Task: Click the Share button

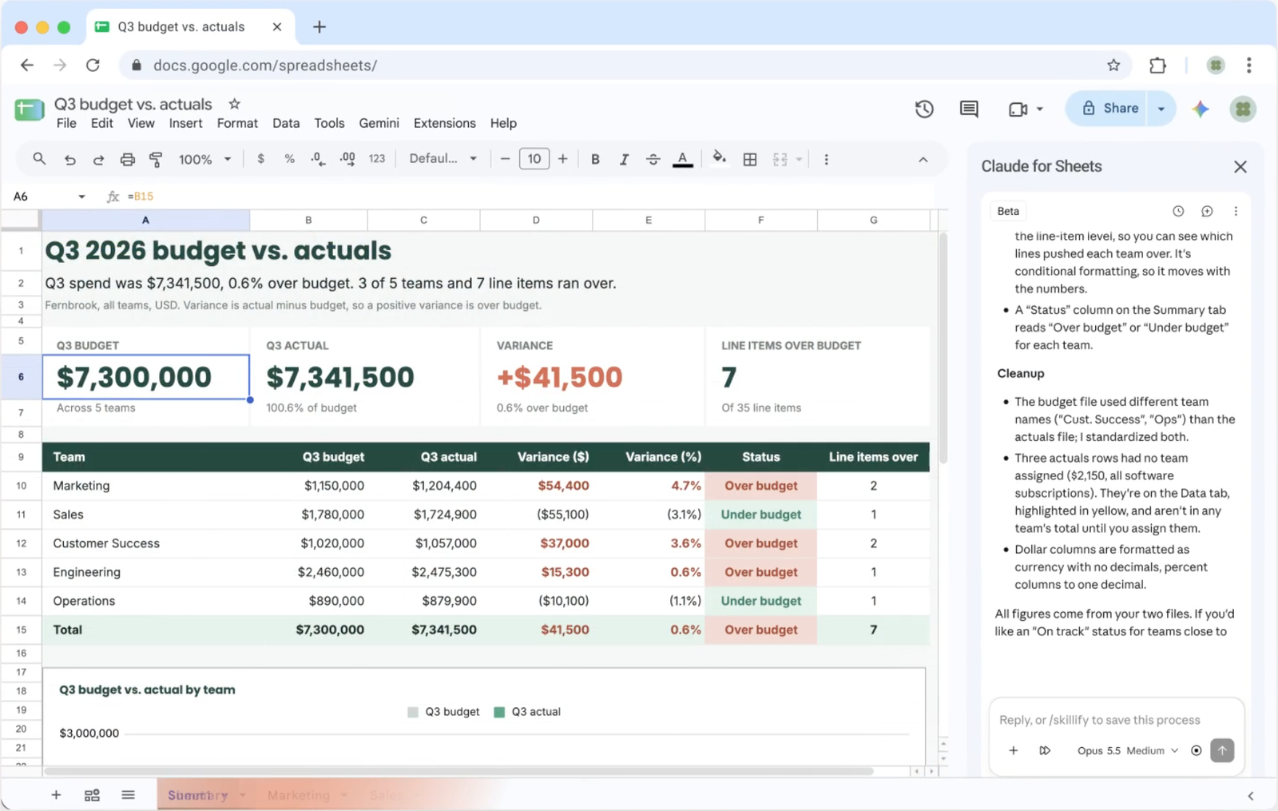Action: click(1111, 109)
